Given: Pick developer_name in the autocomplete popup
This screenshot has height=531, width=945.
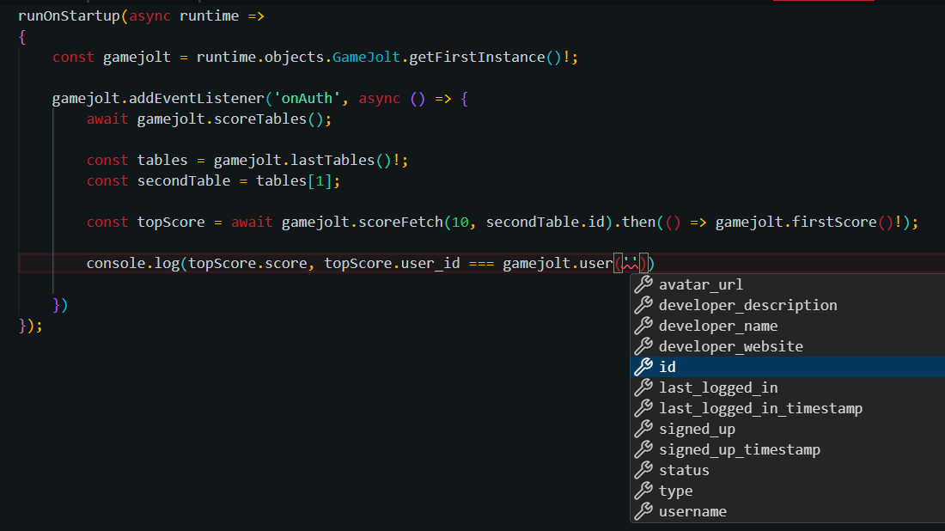Looking at the screenshot, I should coord(788,326).
